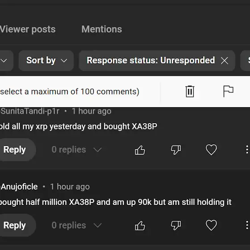Like SunitaTandi-p1r's comment
The width and height of the screenshot is (250, 250).
pyautogui.click(x=140, y=150)
